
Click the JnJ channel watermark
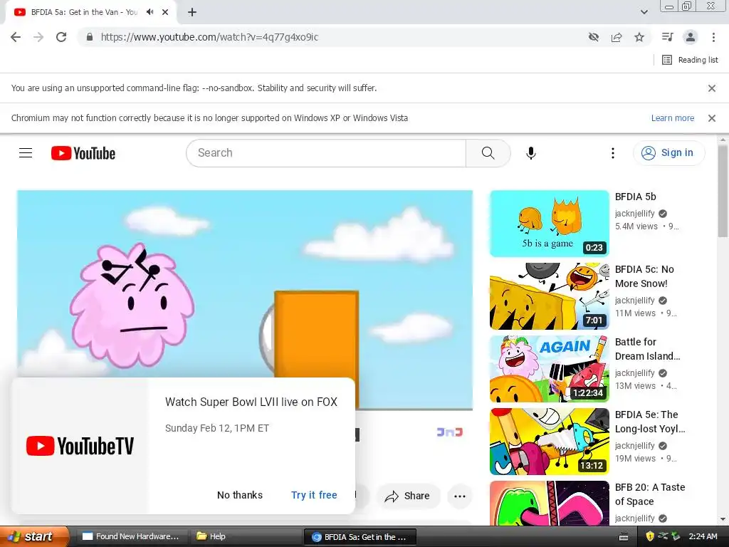point(450,432)
